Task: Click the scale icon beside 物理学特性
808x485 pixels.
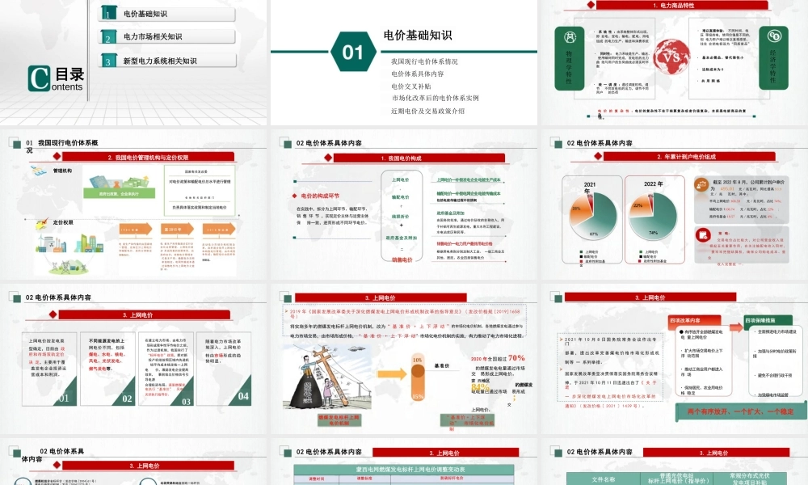Action: [570, 38]
